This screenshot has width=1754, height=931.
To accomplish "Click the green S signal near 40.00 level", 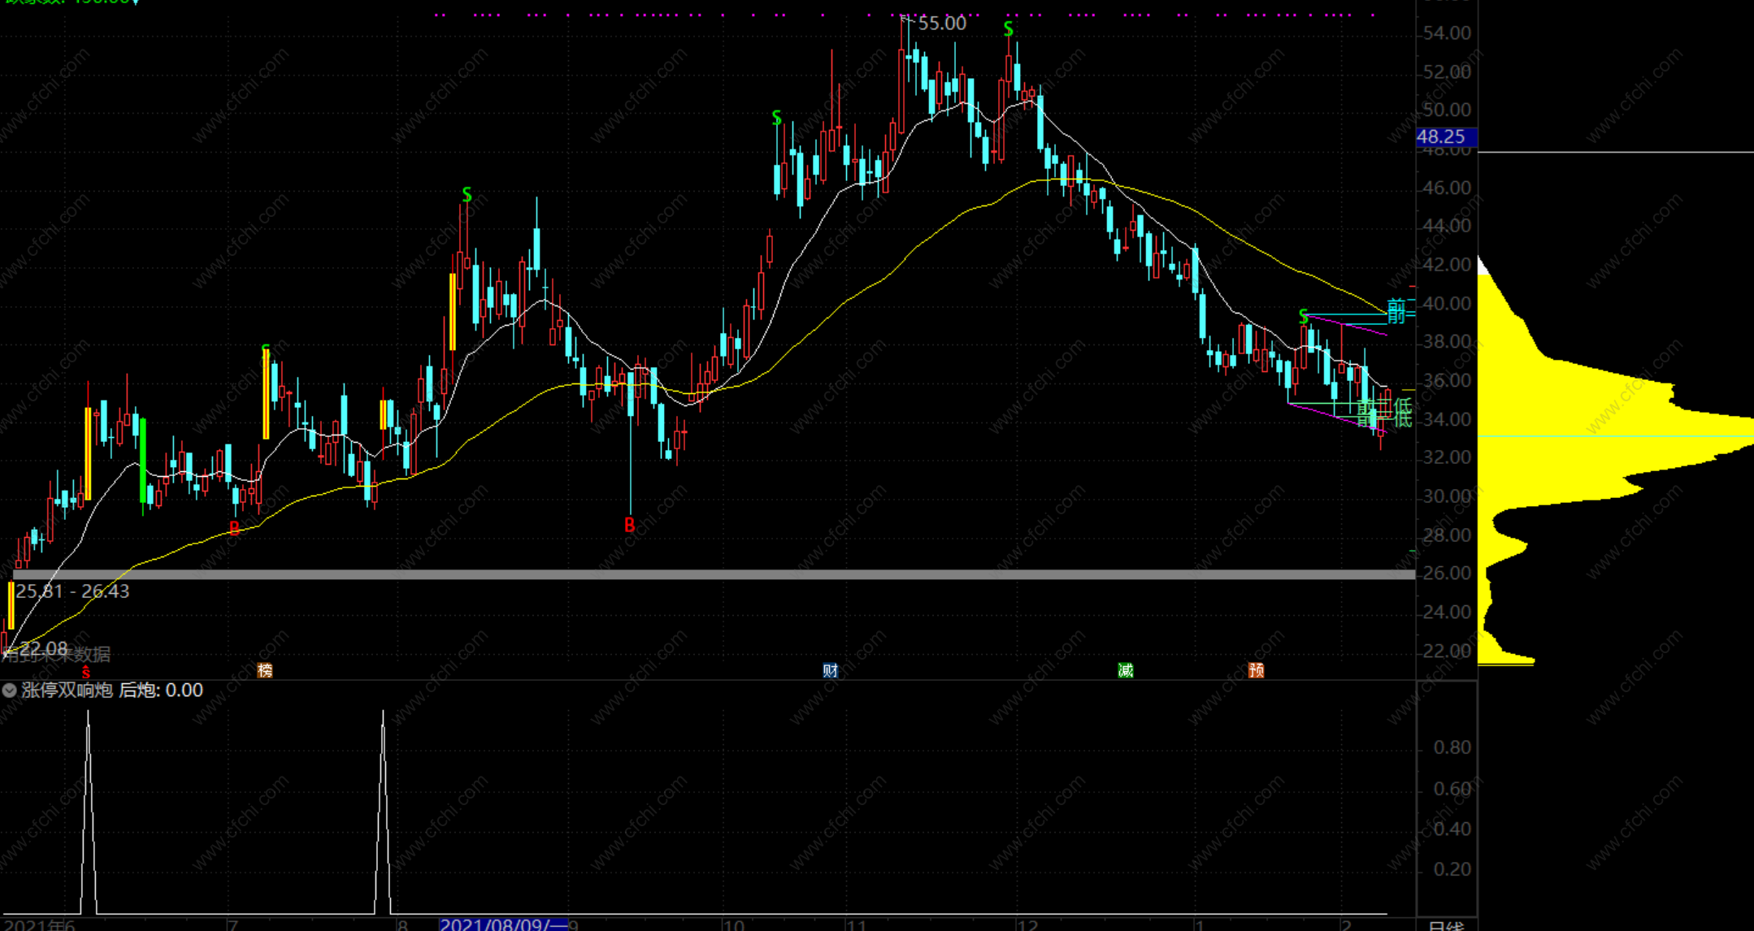I will [x=1304, y=316].
